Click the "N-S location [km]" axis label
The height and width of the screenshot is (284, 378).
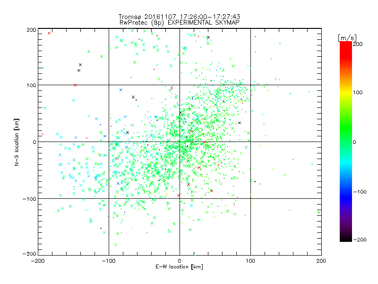17,142
